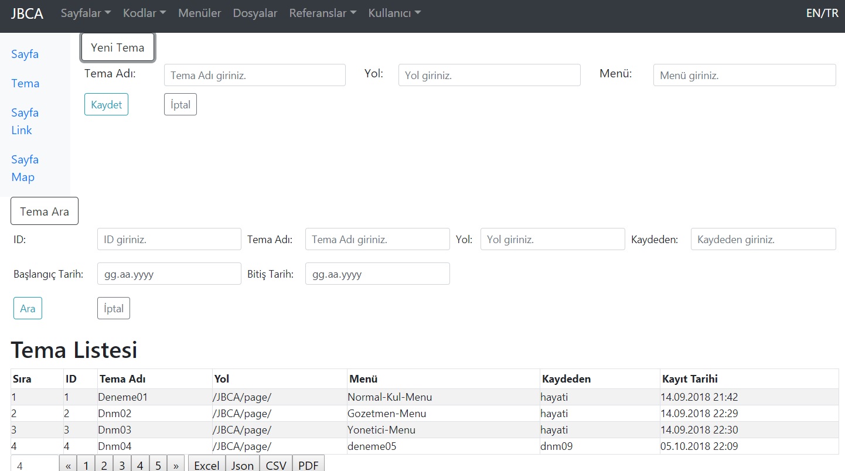Viewport: 845px width, 471px height.
Task: Switch language with the EN/TR toggle
Action: point(822,12)
